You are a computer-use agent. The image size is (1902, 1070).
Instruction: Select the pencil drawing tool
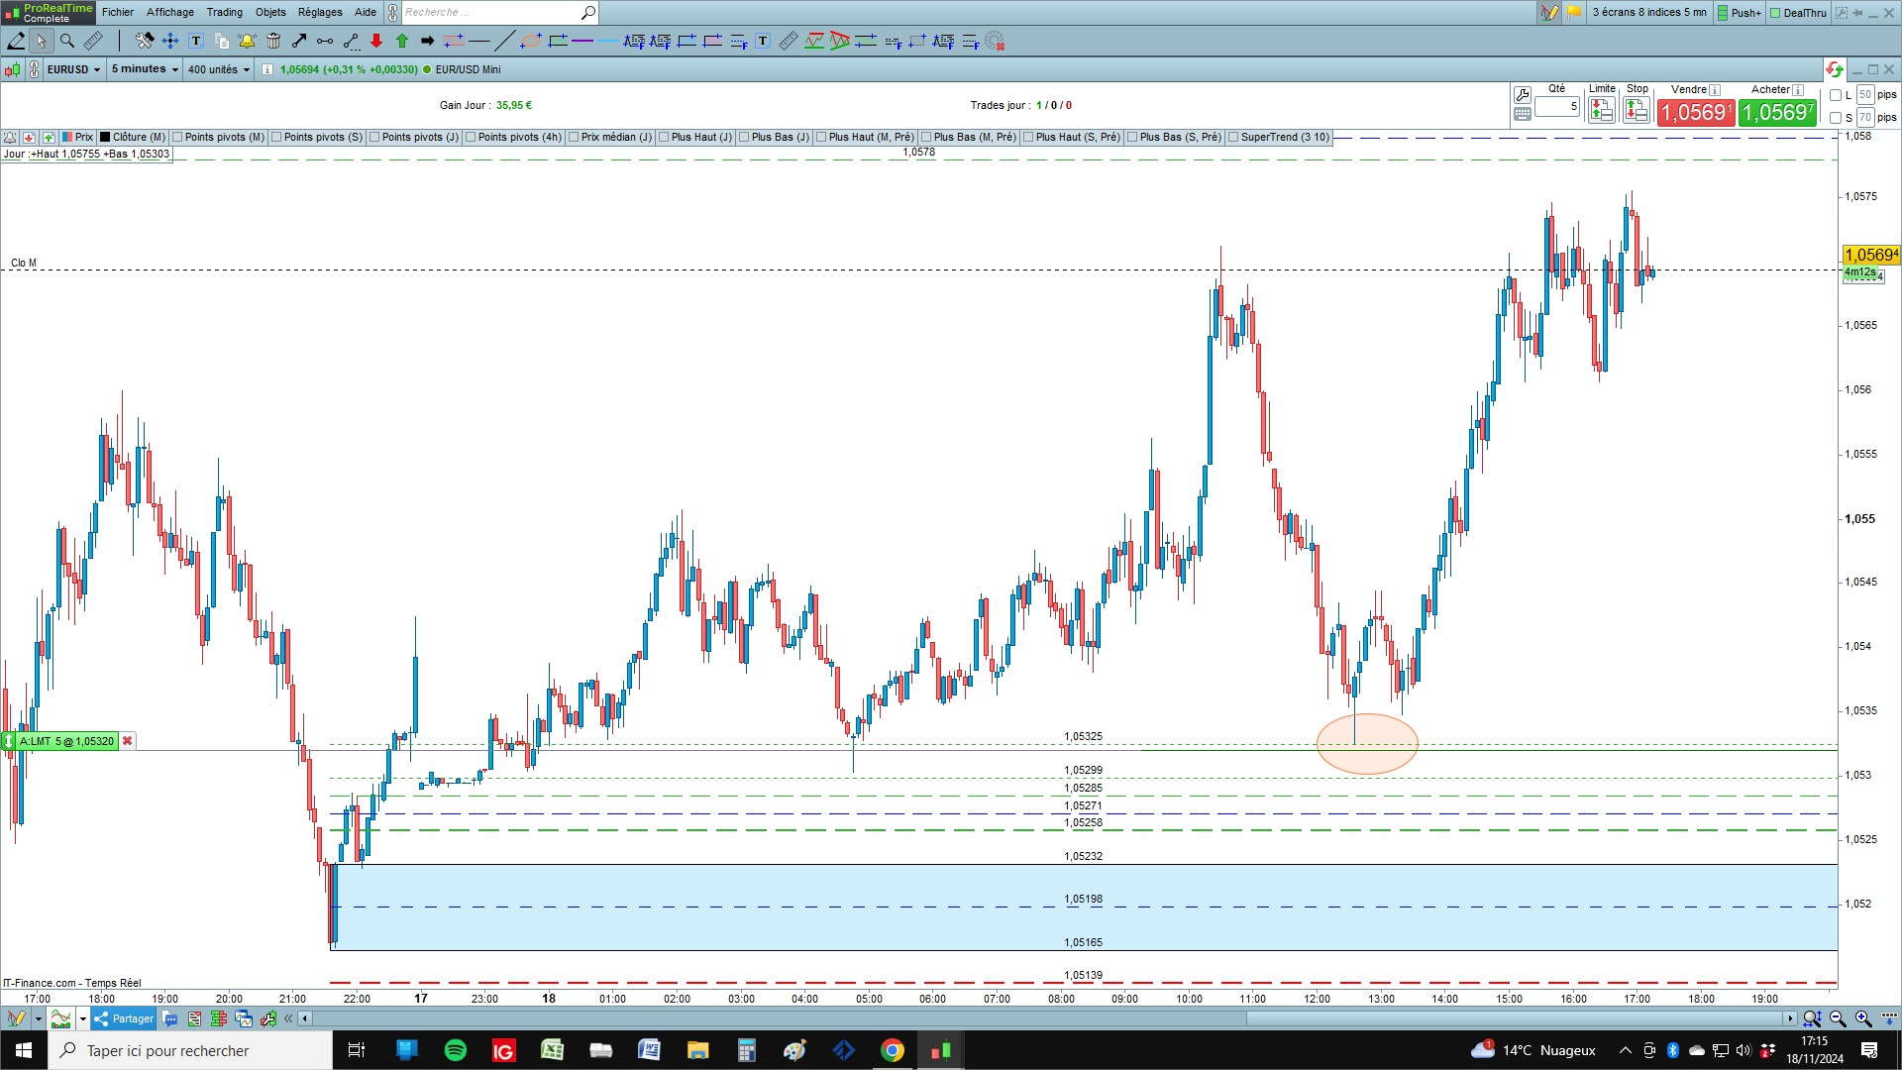pos(16,41)
